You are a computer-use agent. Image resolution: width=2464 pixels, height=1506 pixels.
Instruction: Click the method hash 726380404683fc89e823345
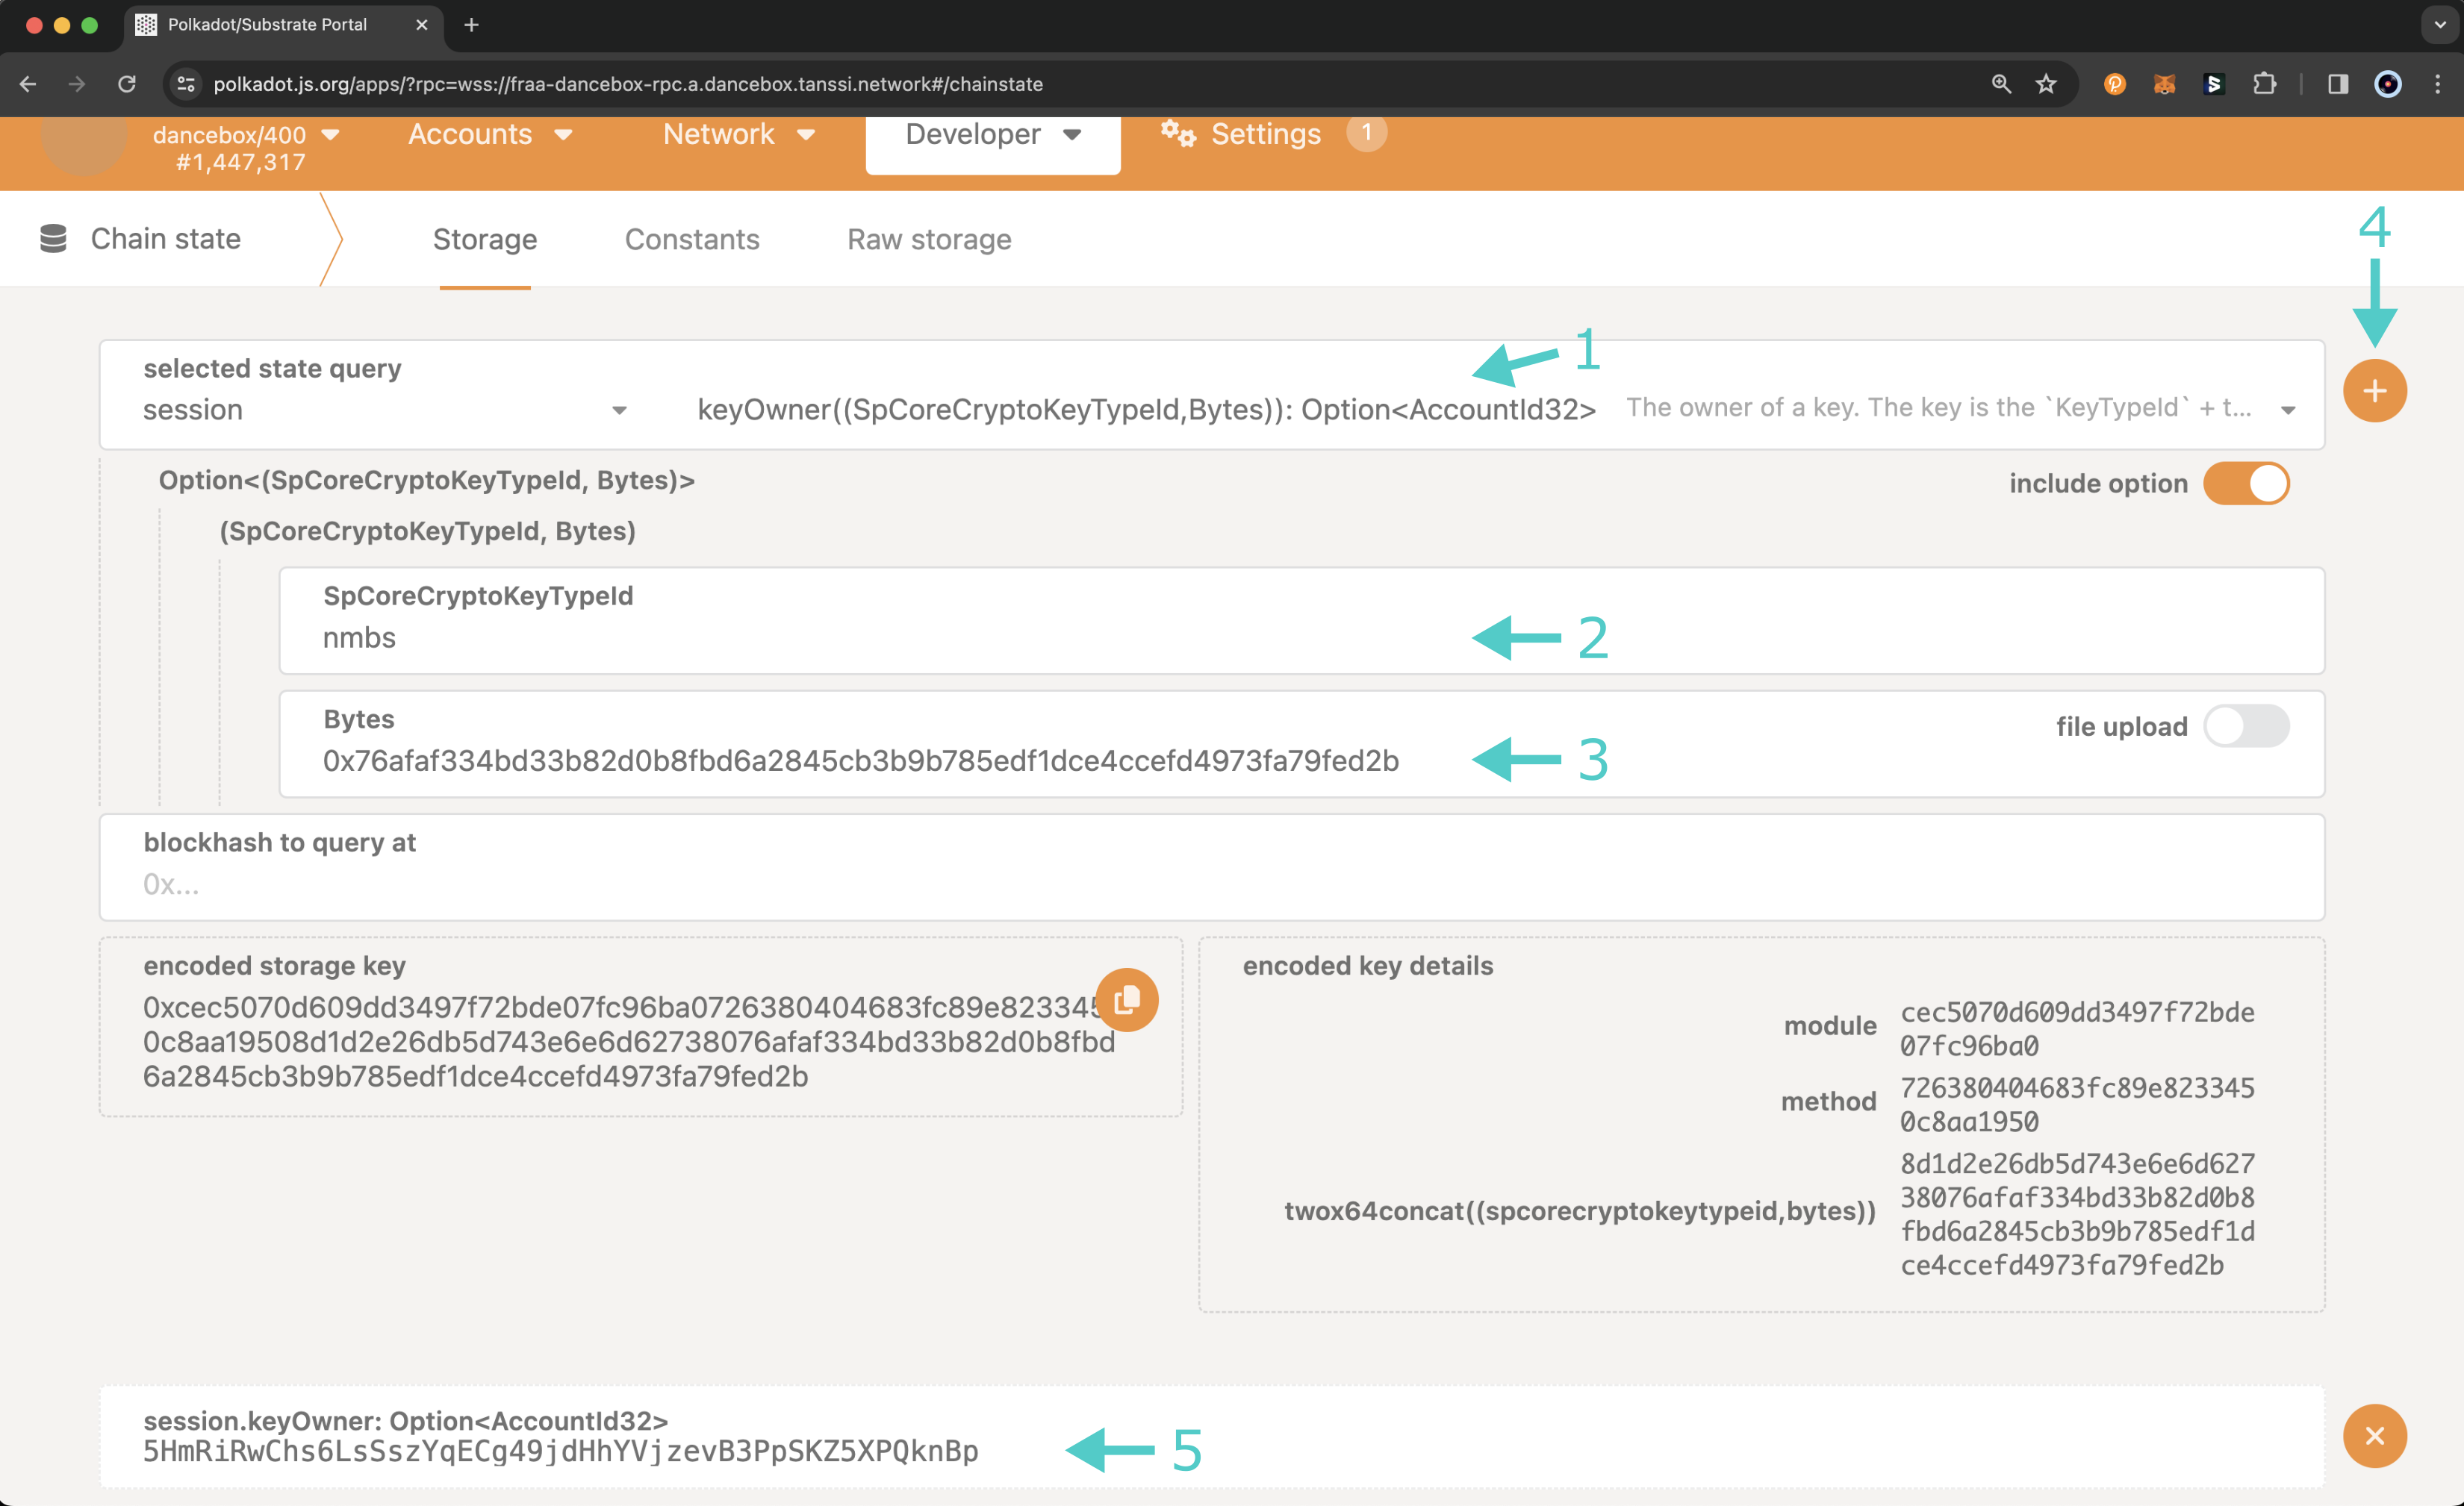2077,1104
